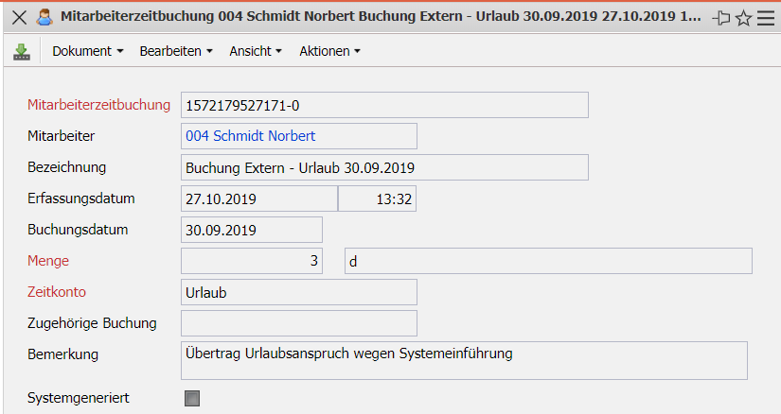This screenshot has width=781, height=414.
Task: Open the Dokument dropdown menu
Action: coord(88,52)
